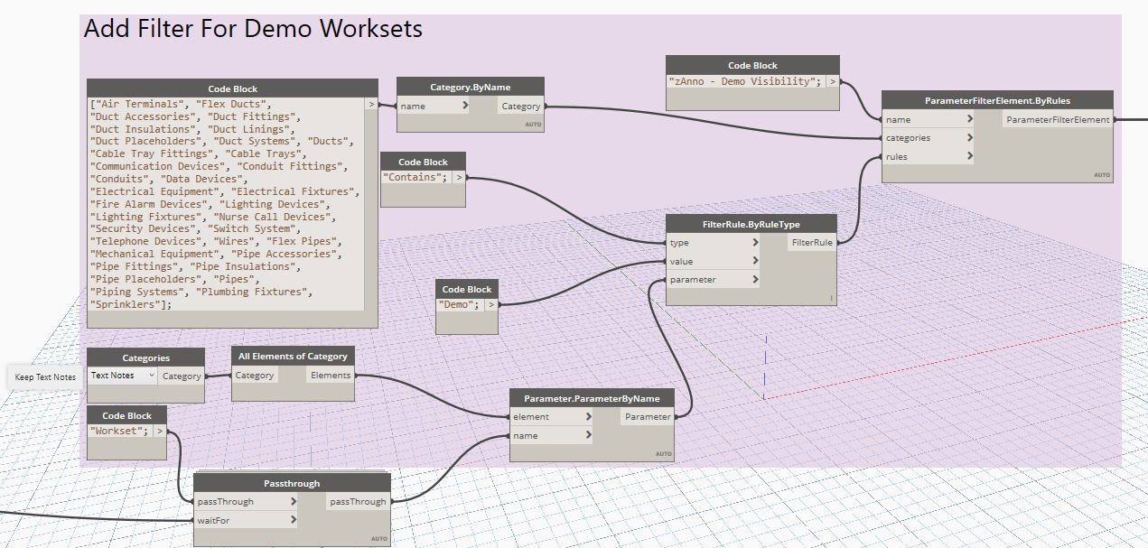Image resolution: width=1148 pixels, height=548 pixels.
Task: Click the Category output port on Category.ByName
Action: (521, 106)
